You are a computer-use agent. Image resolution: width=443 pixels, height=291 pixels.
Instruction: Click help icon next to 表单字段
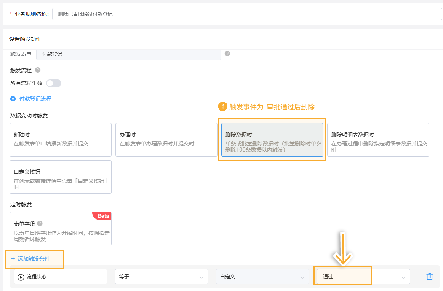(40, 224)
